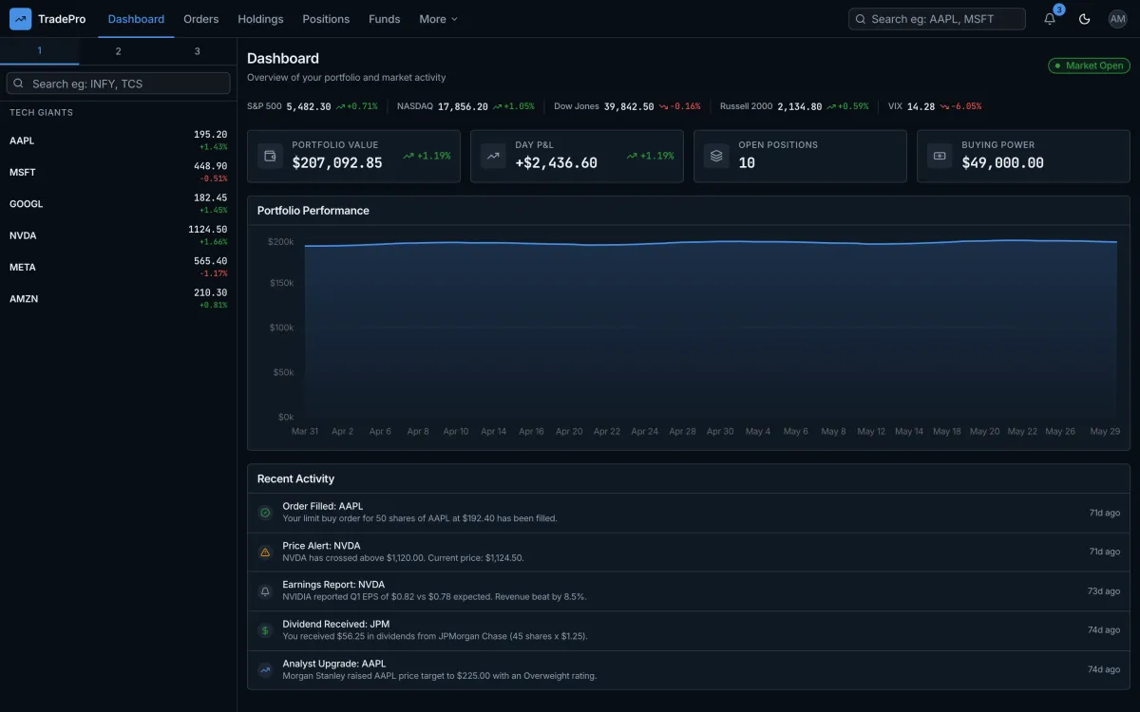Select watchlist tab 1
The height and width of the screenshot is (712, 1140).
click(x=39, y=51)
